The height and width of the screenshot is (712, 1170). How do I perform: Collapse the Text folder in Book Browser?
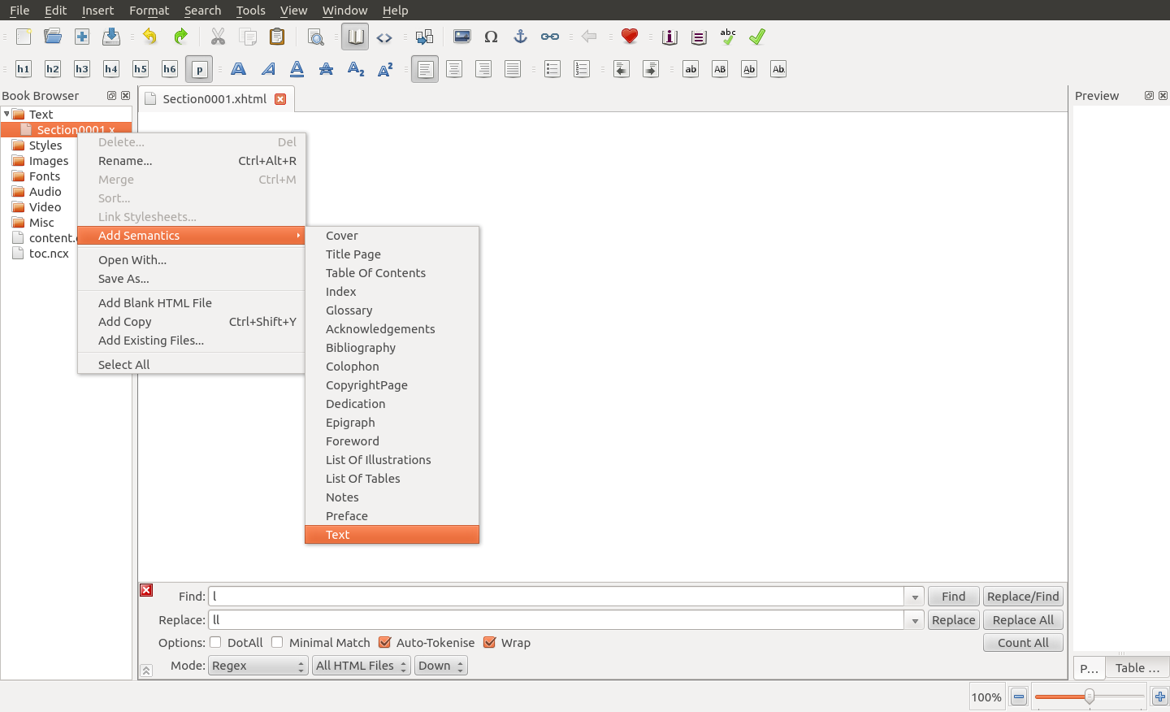[x=6, y=114]
